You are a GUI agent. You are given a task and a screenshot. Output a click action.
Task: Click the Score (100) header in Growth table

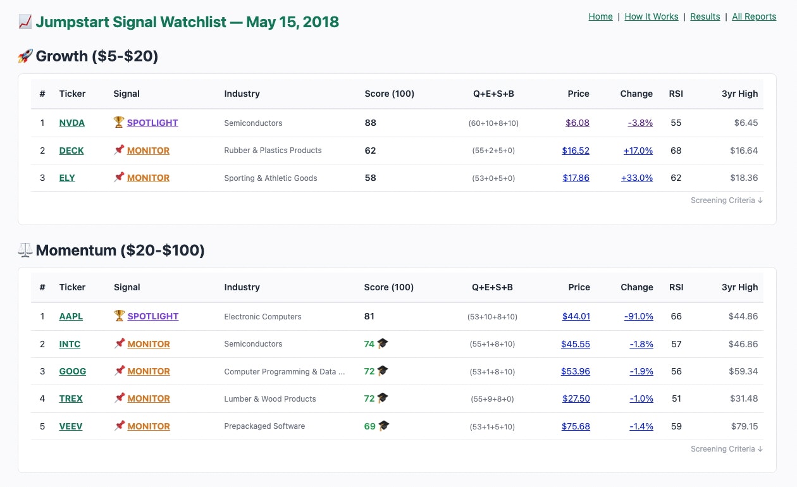(390, 94)
